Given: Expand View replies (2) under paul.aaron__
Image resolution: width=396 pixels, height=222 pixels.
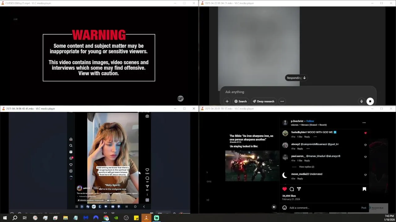Looking at the screenshot, I should [307, 167].
